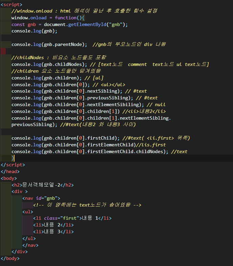This screenshot has height=266, width=233.
Task: Click the children[0].previousSibling log line
Action: pos(84,98)
